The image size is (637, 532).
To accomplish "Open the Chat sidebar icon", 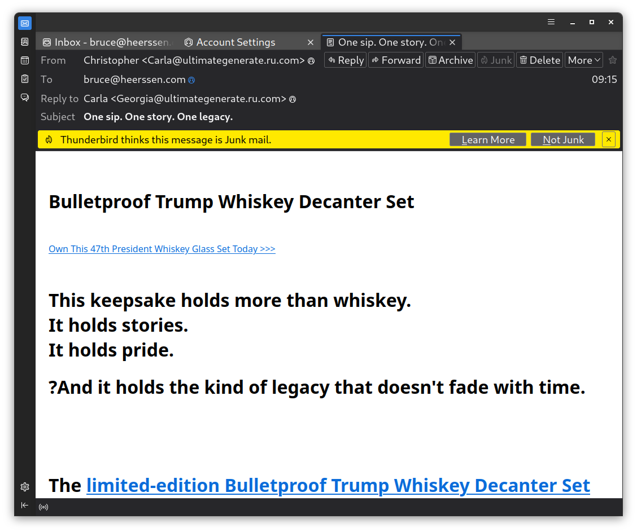I will point(25,98).
